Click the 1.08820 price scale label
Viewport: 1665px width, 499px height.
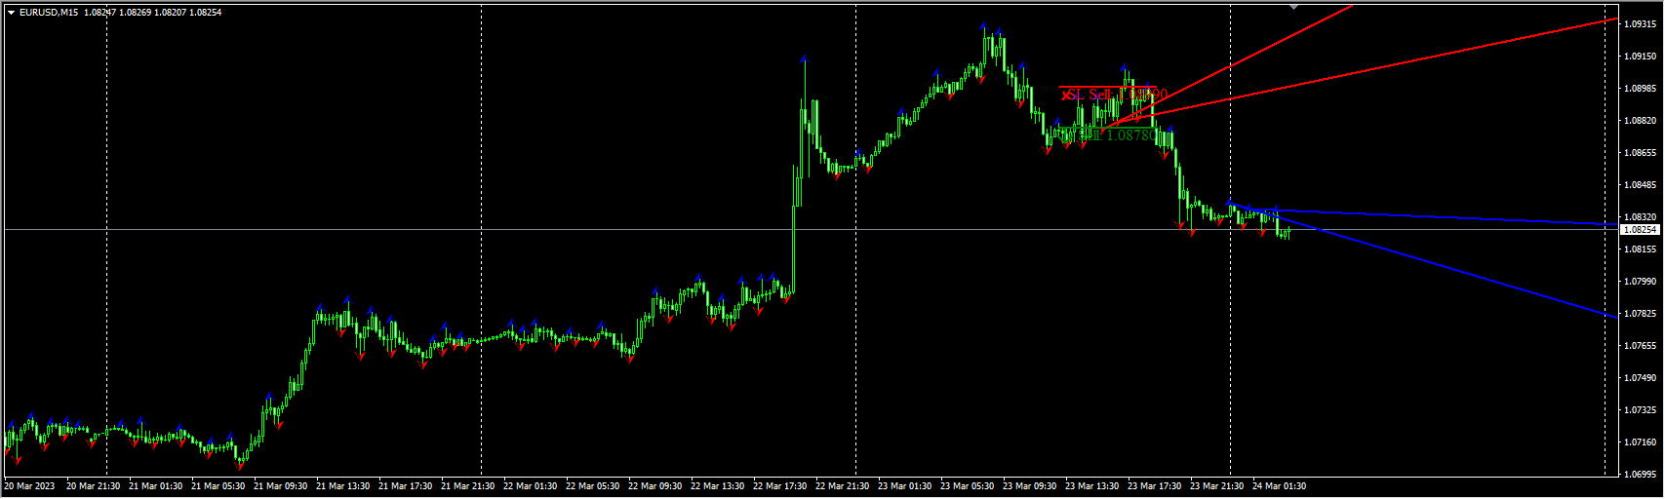pos(1643,121)
